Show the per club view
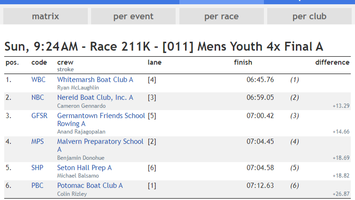The width and height of the screenshot is (355, 200). pyautogui.click(x=309, y=17)
